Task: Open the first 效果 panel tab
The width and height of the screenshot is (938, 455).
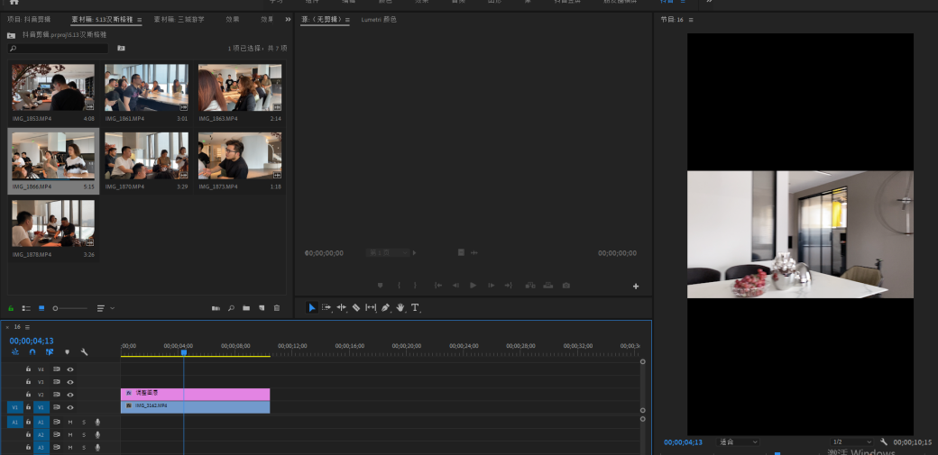Action: 233,19
